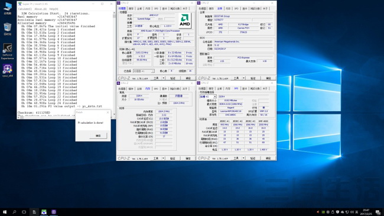Screen dimensions: 384x216
Task: Click the title icon of the CPU-Z processor window
Action: (119, 3)
